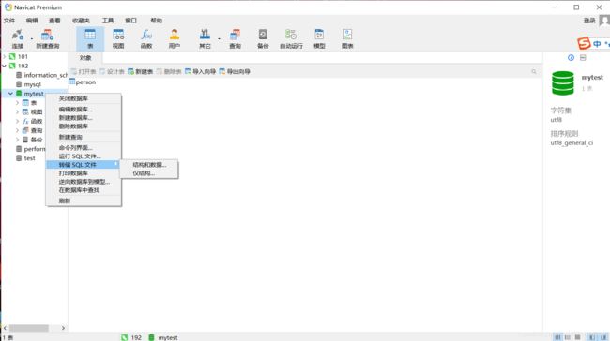
Task: Open the 帮助 (Help) menu
Action: (x=156, y=21)
